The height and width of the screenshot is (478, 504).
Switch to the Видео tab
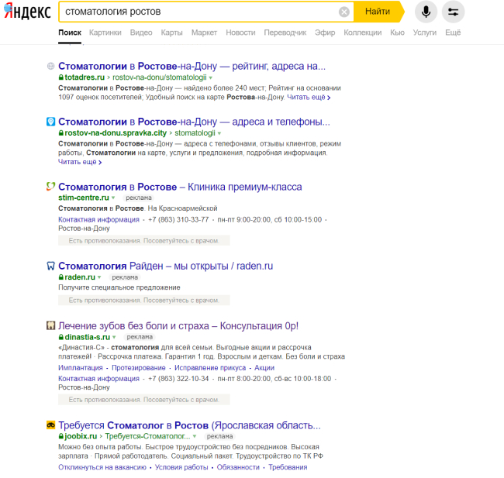[x=141, y=33]
